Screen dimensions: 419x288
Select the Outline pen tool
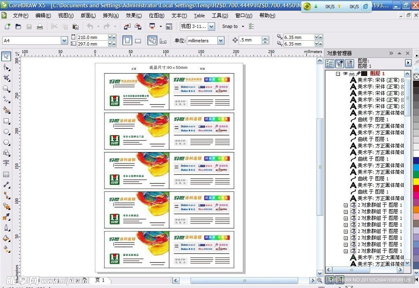7,228
